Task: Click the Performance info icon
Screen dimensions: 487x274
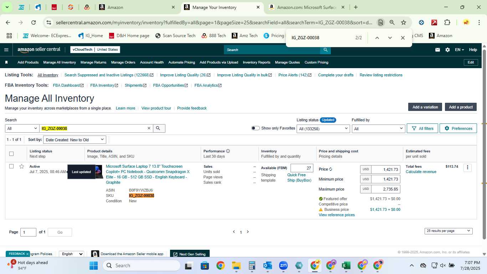Action: coord(228,151)
